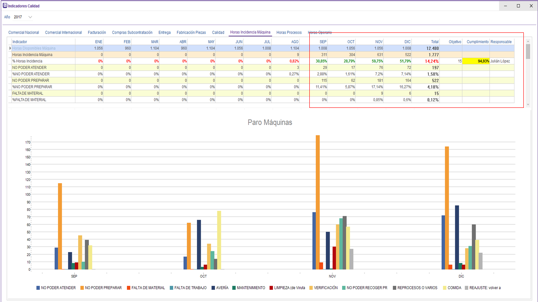
Task: Select the % Horas Incidencia row label
Action: [27, 61]
